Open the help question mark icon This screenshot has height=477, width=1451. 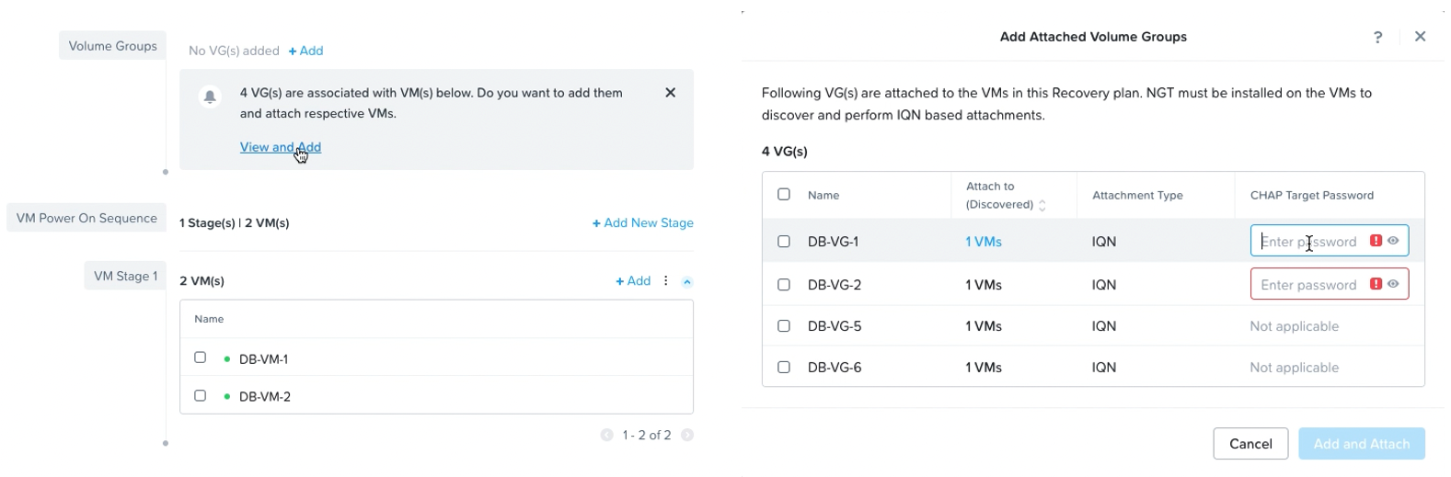(1377, 37)
